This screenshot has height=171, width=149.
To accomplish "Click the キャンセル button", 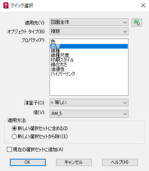I will (x=74, y=162).
